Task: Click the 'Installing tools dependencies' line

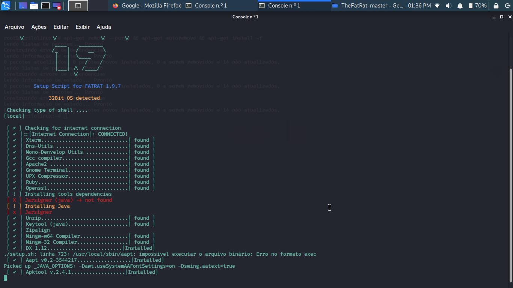Action: [59, 194]
